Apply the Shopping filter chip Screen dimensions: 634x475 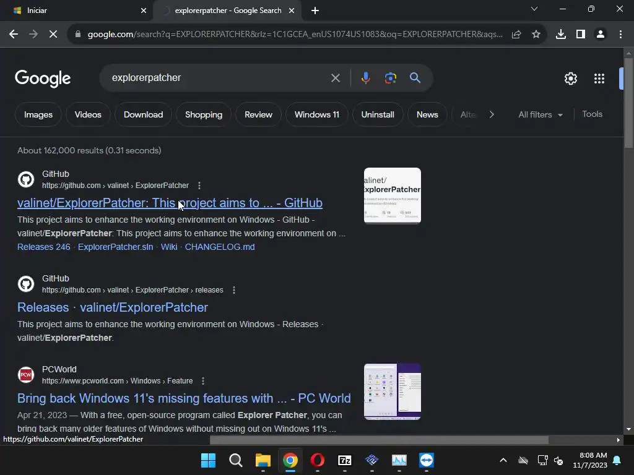pyautogui.click(x=204, y=114)
